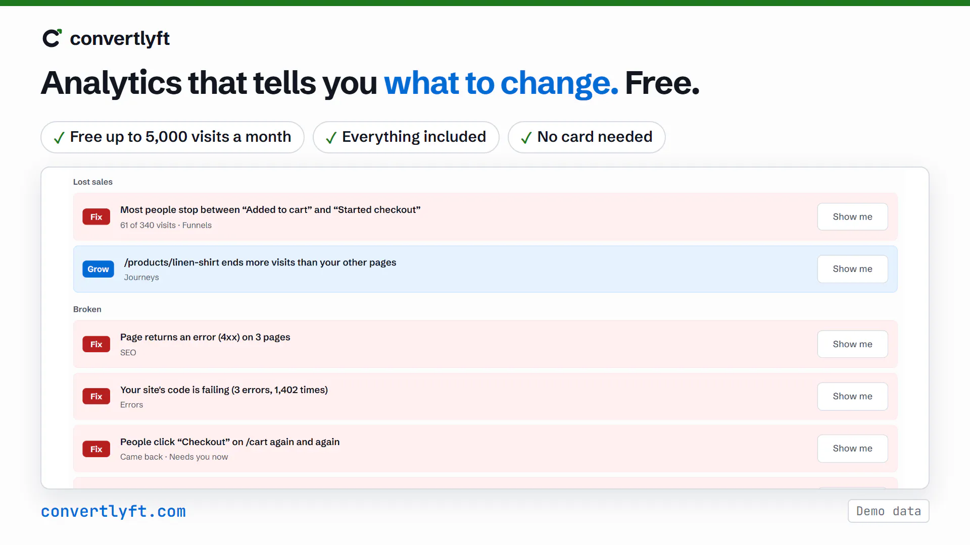This screenshot has height=545, width=970.
Task: Click the checkmark beside No card needed
Action: [x=526, y=137]
